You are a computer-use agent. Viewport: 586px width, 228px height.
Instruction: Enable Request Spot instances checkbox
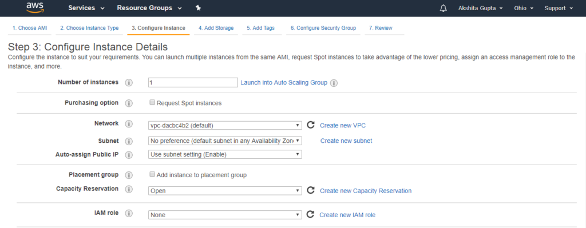(x=152, y=102)
